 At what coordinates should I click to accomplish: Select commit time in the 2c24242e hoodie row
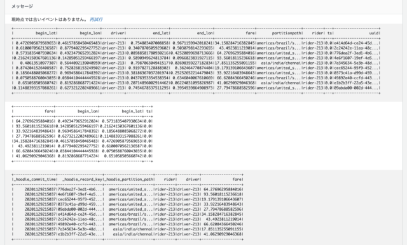(x=41, y=220)
